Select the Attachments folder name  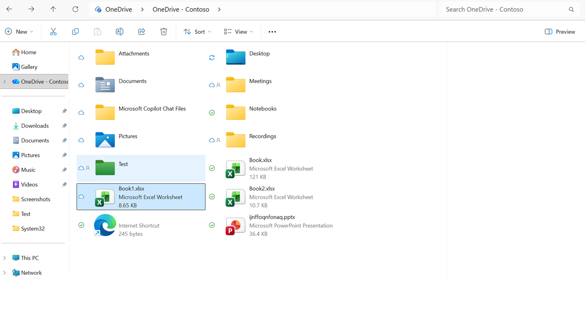134,54
